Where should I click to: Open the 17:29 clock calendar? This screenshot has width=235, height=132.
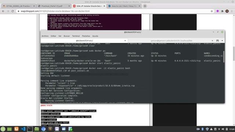coord(232,129)
